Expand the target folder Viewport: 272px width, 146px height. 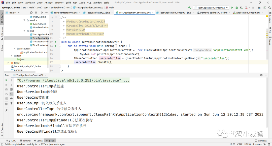[8, 63]
